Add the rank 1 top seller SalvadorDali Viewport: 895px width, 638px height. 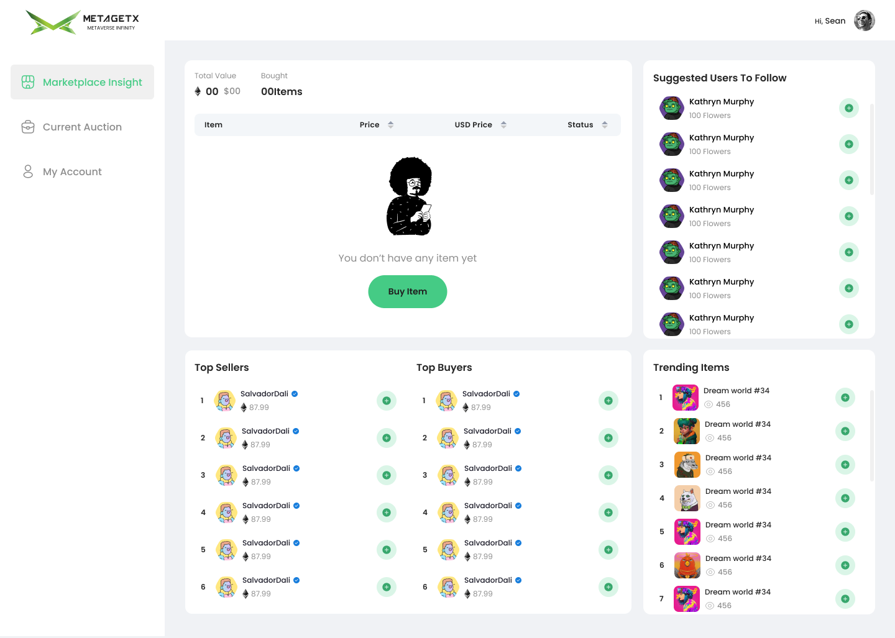coord(386,401)
